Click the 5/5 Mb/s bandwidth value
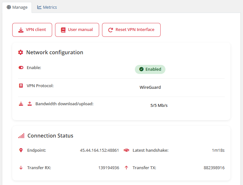243x185 pixels. [159, 106]
